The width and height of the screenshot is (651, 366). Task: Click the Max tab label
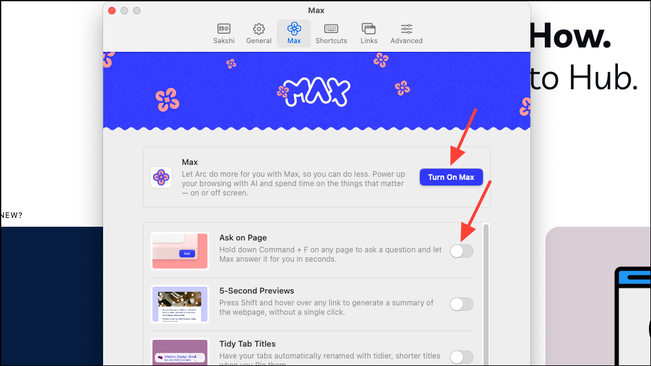(x=294, y=41)
